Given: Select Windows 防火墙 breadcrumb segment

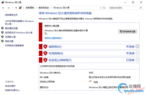Looking at the screenshot, I should [x=61, y=8].
